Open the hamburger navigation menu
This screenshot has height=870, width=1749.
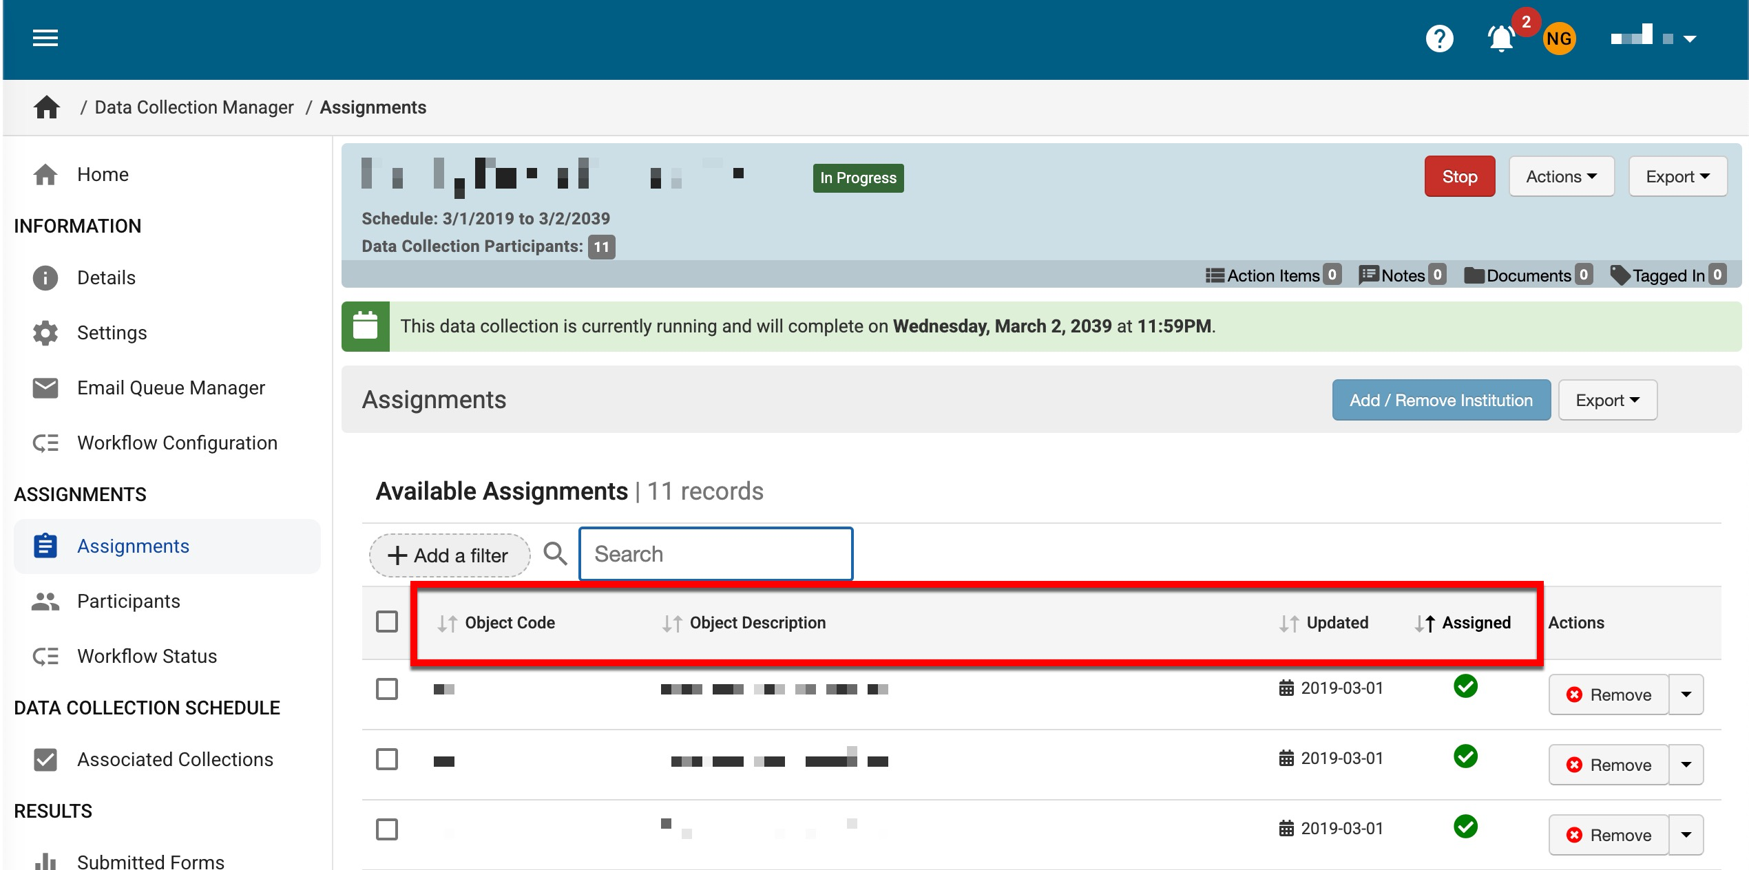coord(45,39)
